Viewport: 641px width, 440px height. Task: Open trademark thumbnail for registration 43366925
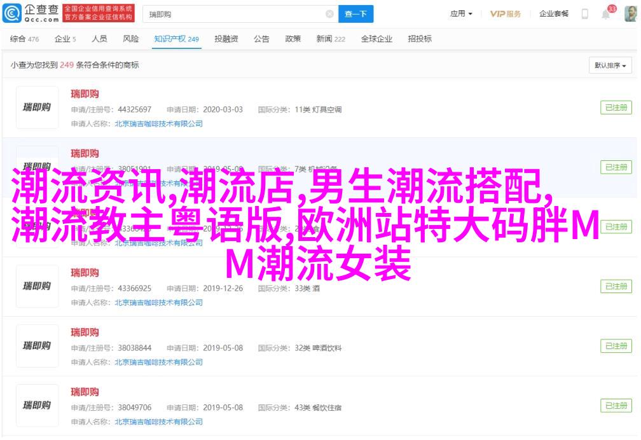point(37,286)
